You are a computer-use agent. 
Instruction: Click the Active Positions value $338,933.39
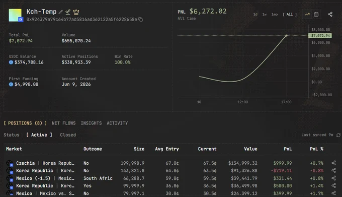tap(76, 62)
